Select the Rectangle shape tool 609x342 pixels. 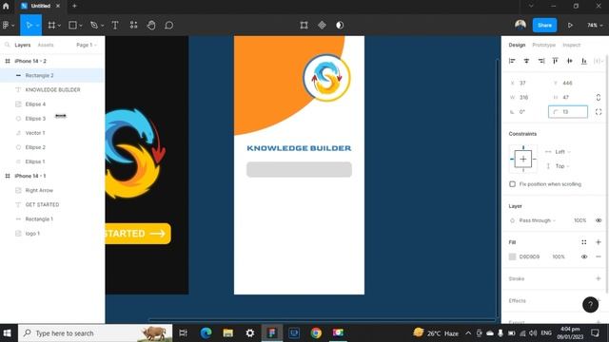72,26
